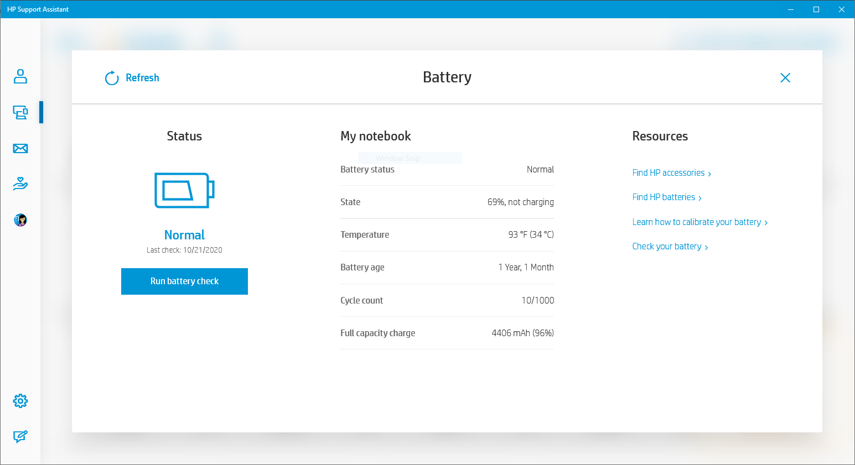Click the Normal status text
Viewport: 855px width, 465px height.
[x=184, y=234]
